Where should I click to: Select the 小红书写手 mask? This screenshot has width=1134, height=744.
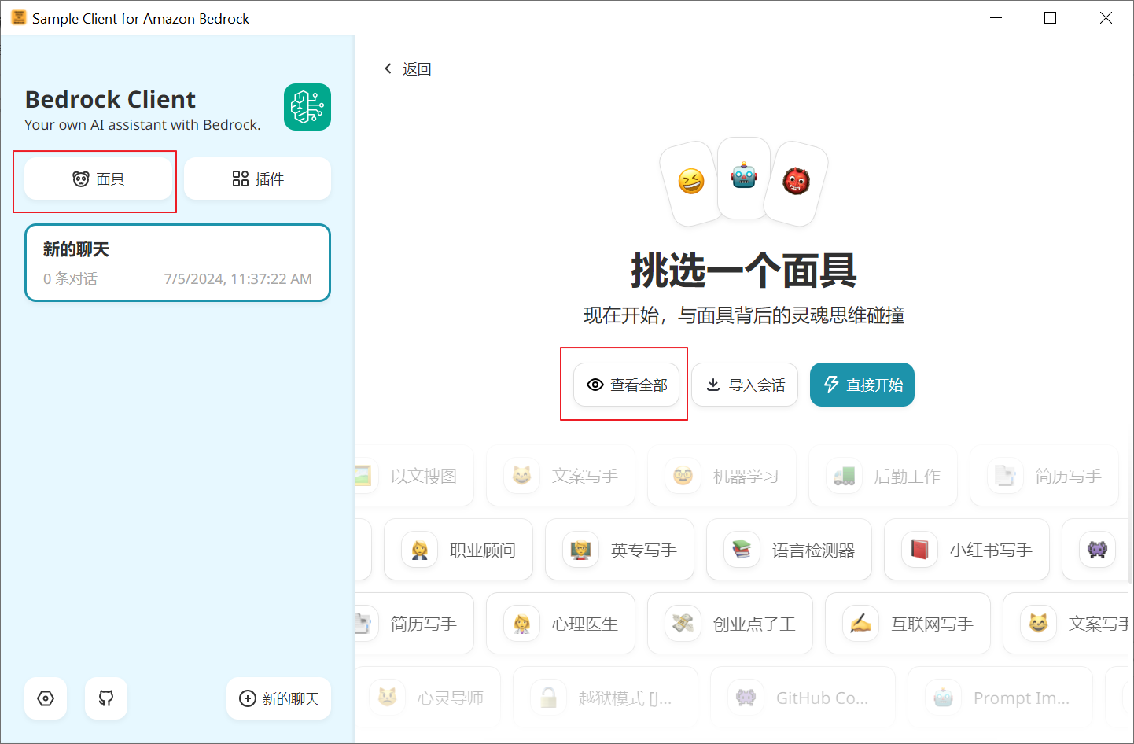pyautogui.click(x=966, y=549)
